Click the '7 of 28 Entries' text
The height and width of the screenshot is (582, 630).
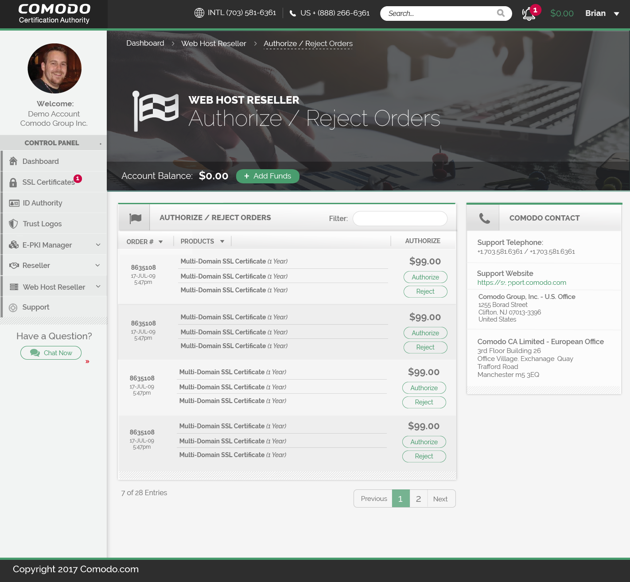(144, 493)
